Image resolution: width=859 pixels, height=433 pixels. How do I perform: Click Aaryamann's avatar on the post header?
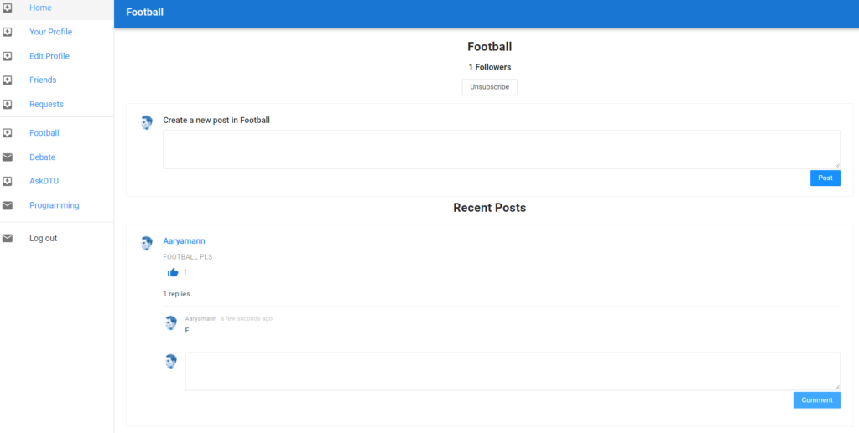tap(146, 243)
